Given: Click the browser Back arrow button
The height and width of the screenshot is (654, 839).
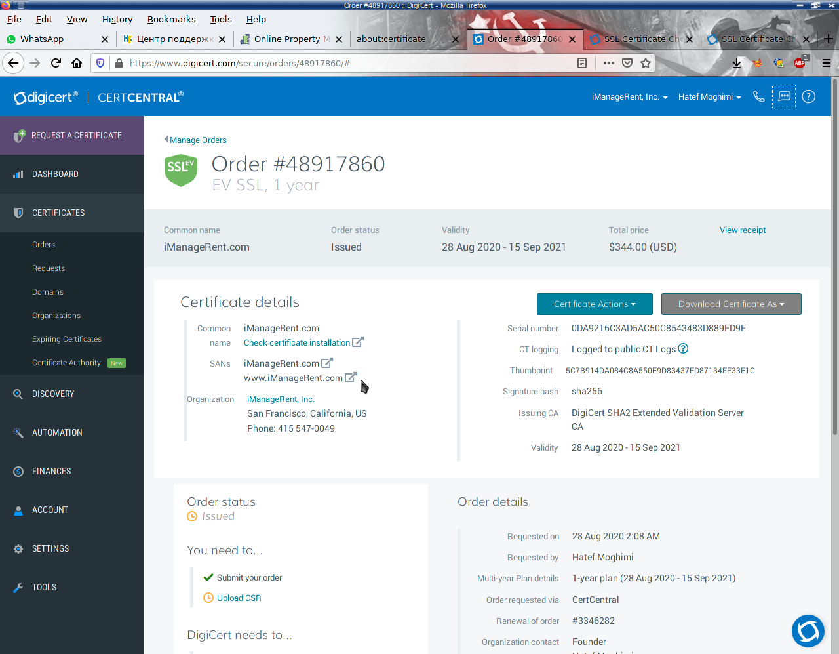Looking at the screenshot, I should point(13,63).
